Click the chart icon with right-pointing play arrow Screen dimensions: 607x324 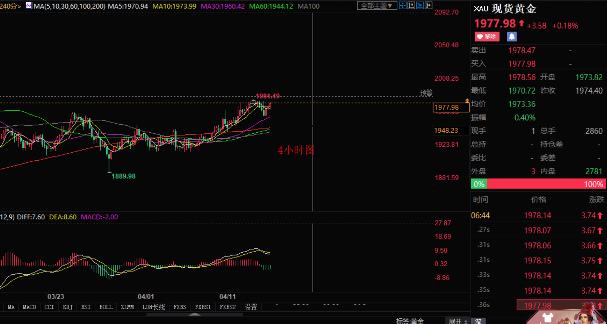420,6
